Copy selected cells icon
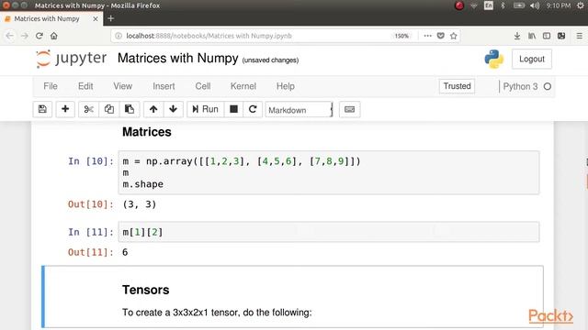Viewport: 588px width, 330px height. [109, 109]
